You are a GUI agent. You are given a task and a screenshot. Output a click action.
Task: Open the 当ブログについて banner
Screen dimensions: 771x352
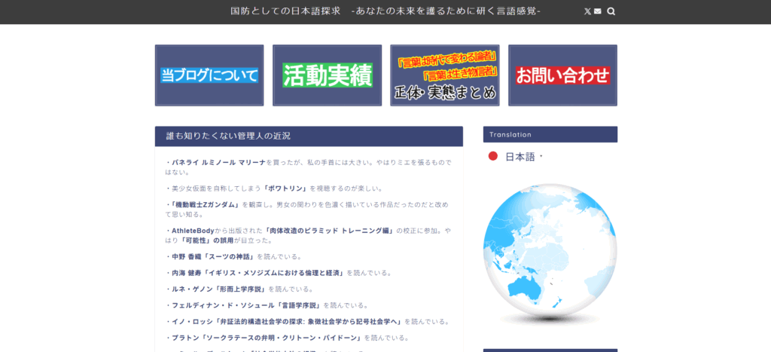pyautogui.click(x=209, y=75)
